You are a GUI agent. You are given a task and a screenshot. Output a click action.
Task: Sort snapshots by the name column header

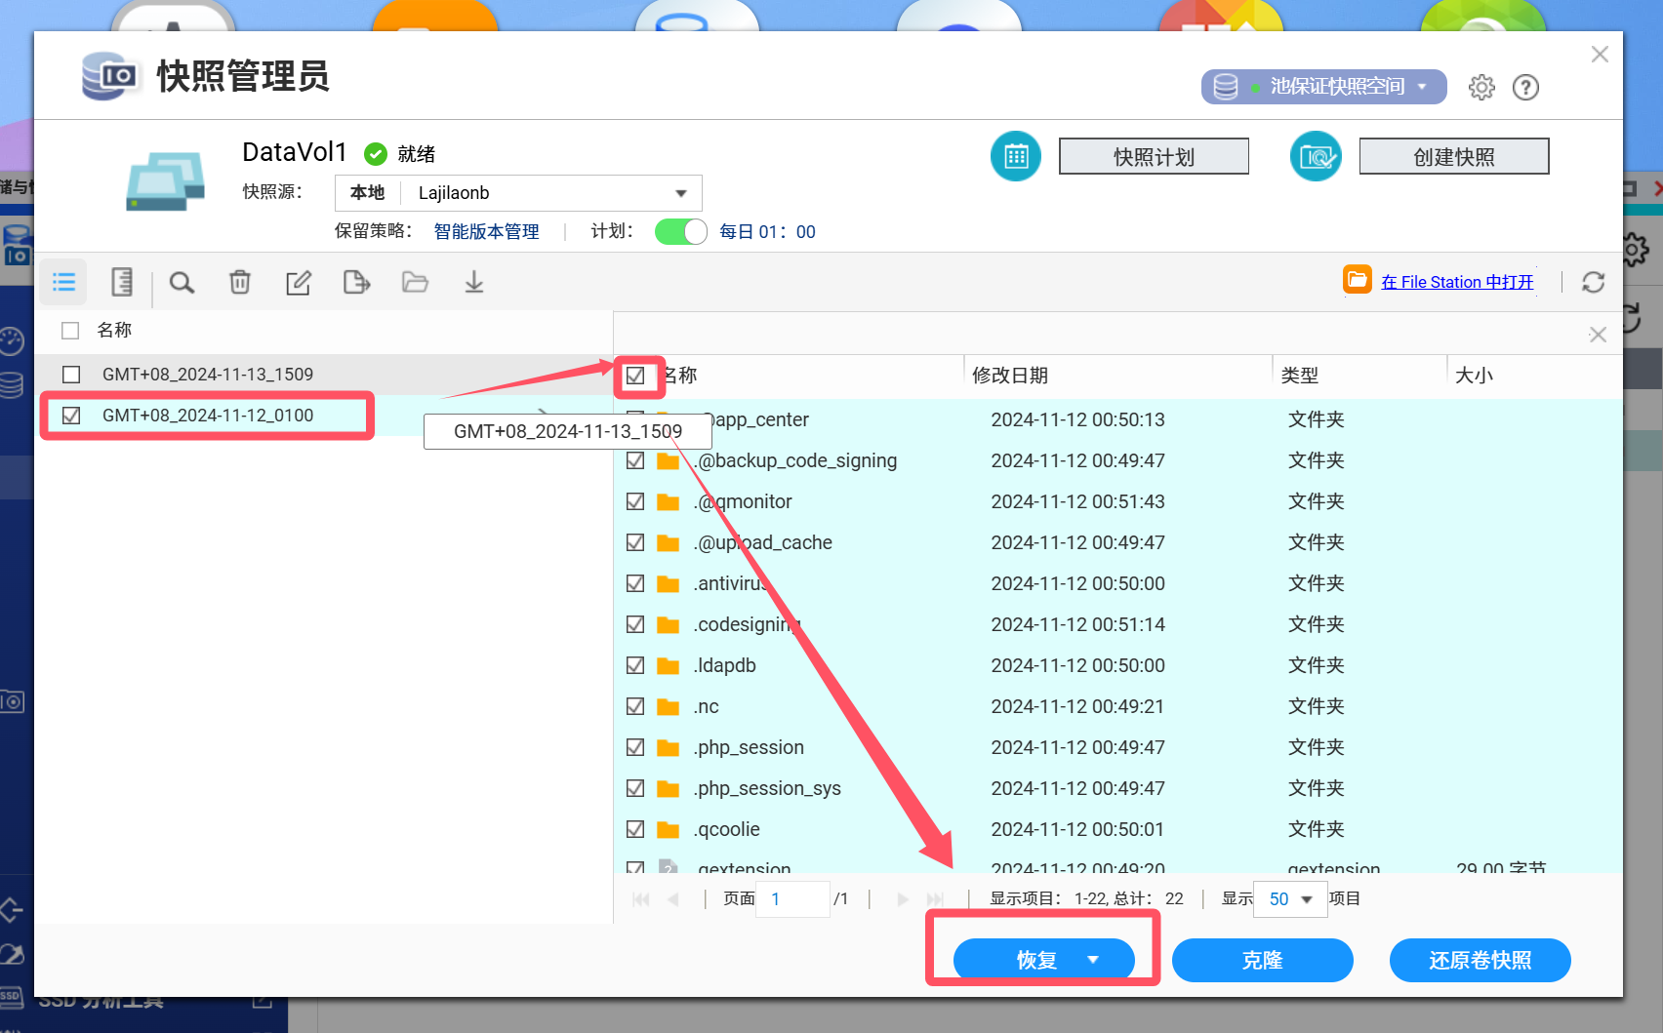[x=114, y=331]
